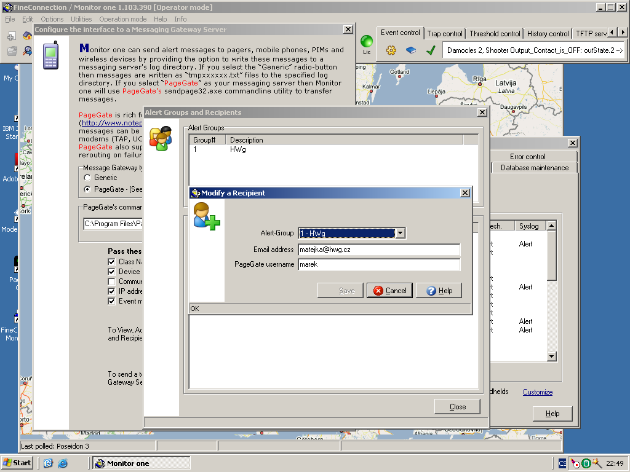Click the green checkmark acknowledge icon
630x472 pixels.
(x=431, y=50)
